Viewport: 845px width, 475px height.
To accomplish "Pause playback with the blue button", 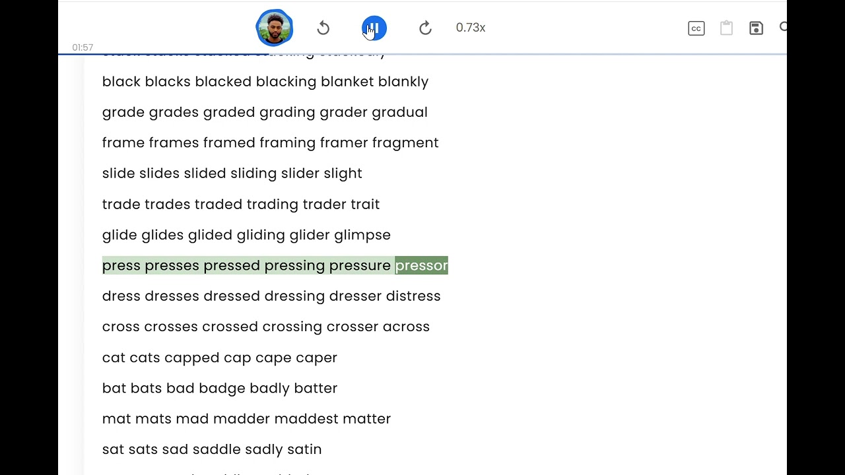I will (374, 28).
